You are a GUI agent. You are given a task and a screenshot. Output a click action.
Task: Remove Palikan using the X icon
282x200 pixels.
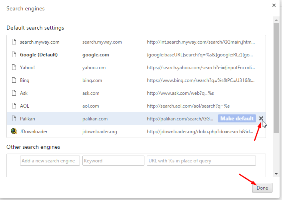[x=261, y=118]
